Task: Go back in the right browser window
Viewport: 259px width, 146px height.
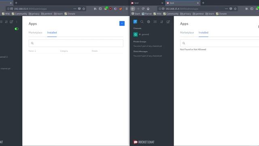Action: pos(133,9)
